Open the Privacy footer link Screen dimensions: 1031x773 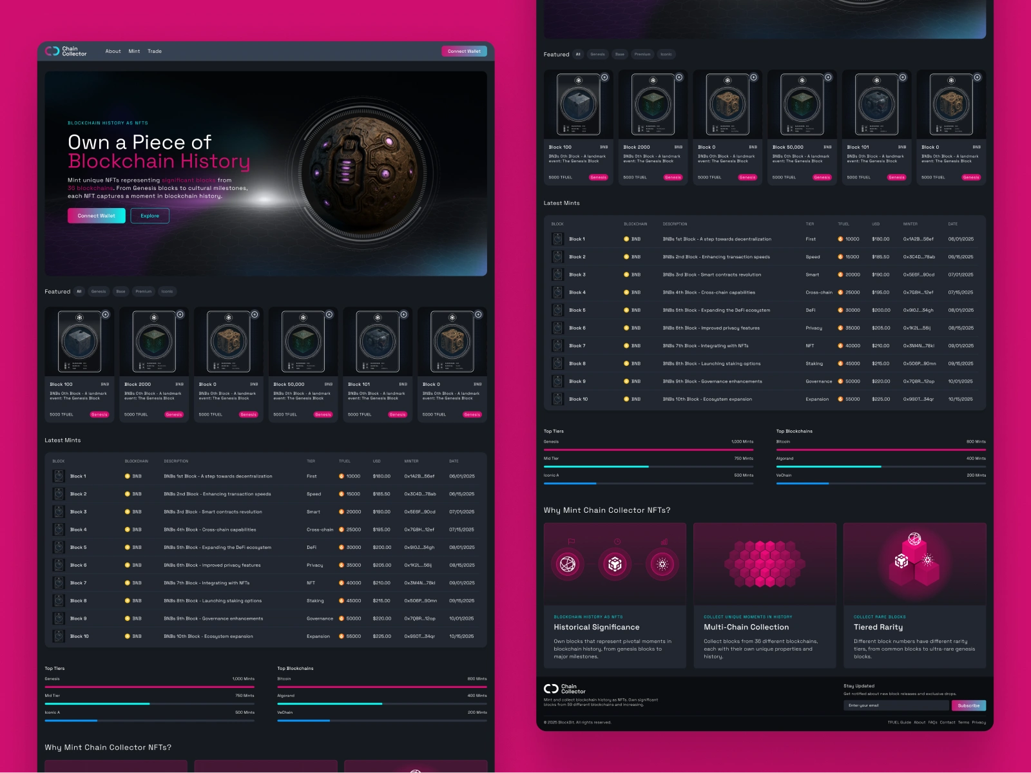click(979, 723)
